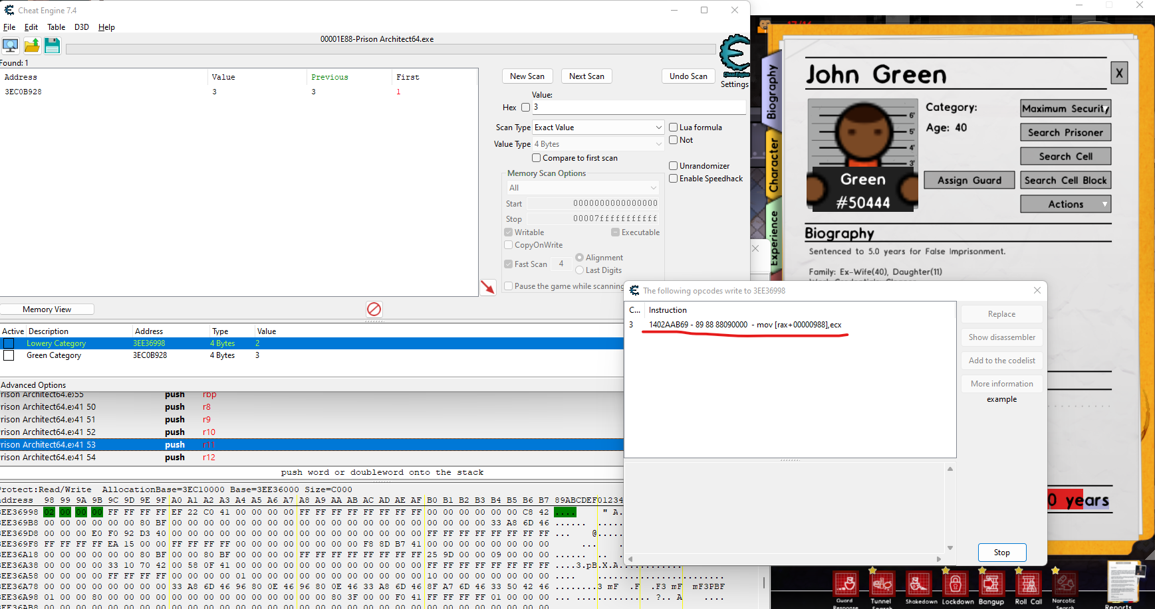Switch to the Experience tab
The width and height of the screenshot is (1155, 609).
pos(773,238)
